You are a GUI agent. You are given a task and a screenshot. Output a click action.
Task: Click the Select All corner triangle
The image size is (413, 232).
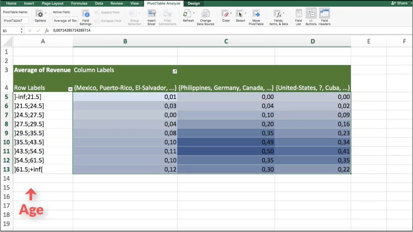7,41
